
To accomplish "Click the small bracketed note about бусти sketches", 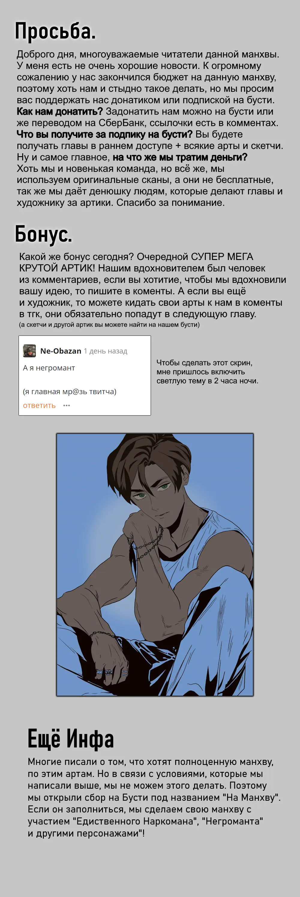I will click(109, 325).
